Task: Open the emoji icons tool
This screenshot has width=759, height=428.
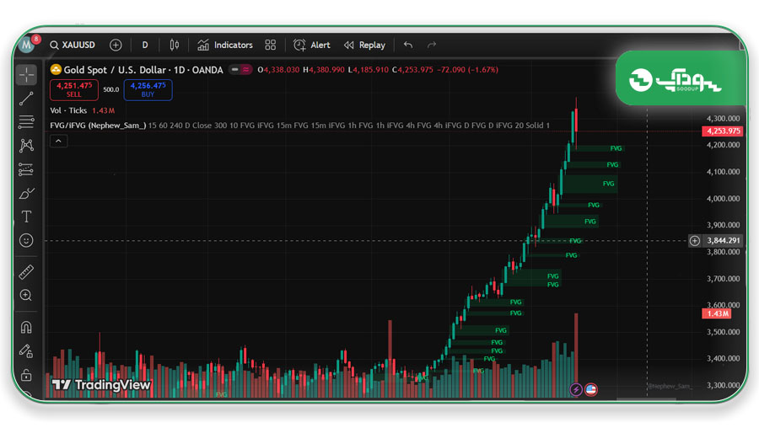Action: coord(26,240)
